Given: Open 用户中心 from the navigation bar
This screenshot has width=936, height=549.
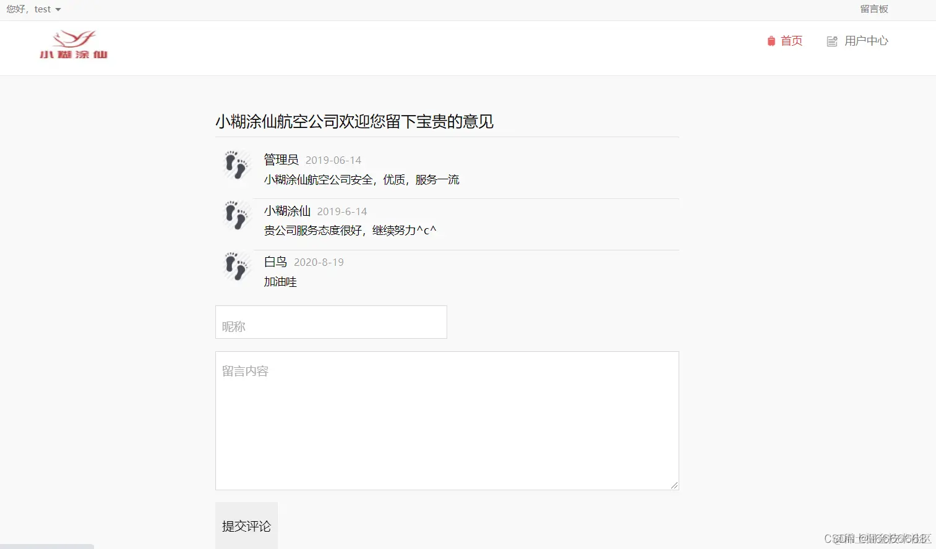Looking at the screenshot, I should (867, 41).
